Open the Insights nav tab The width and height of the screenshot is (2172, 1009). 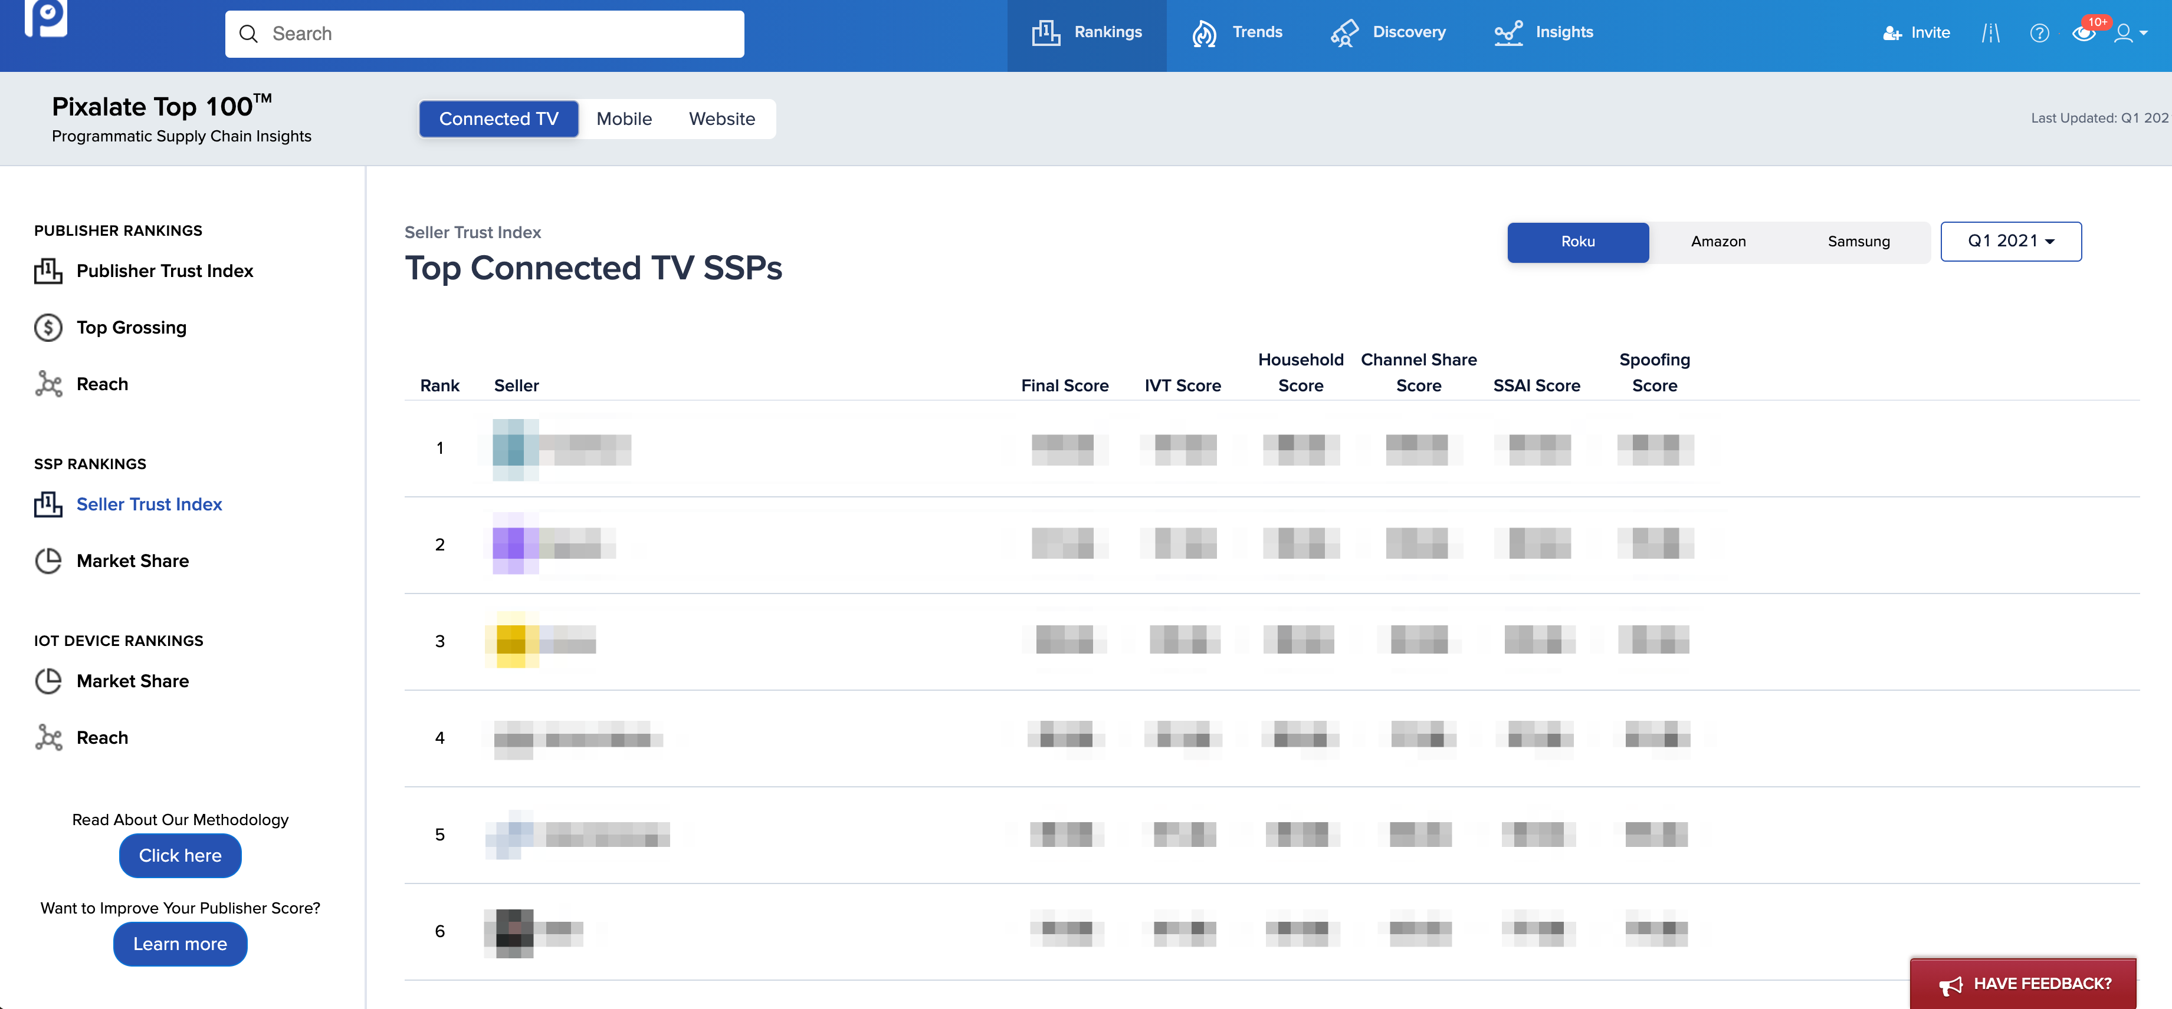click(1543, 34)
